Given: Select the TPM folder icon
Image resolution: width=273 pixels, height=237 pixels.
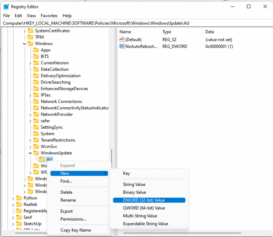Looking at the screenshot, I should click(x=31, y=37).
